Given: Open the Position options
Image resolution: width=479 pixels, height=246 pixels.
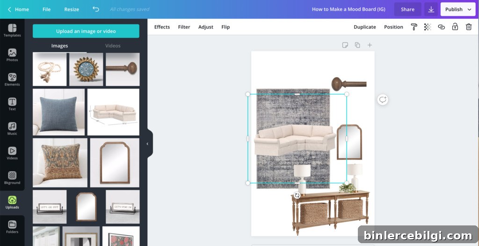Looking at the screenshot, I should 393,27.
